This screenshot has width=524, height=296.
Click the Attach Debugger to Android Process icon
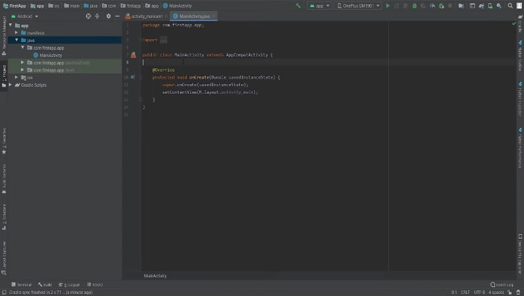441,6
